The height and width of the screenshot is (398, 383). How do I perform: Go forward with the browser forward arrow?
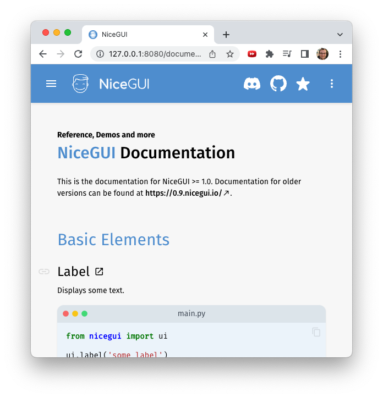coord(61,54)
